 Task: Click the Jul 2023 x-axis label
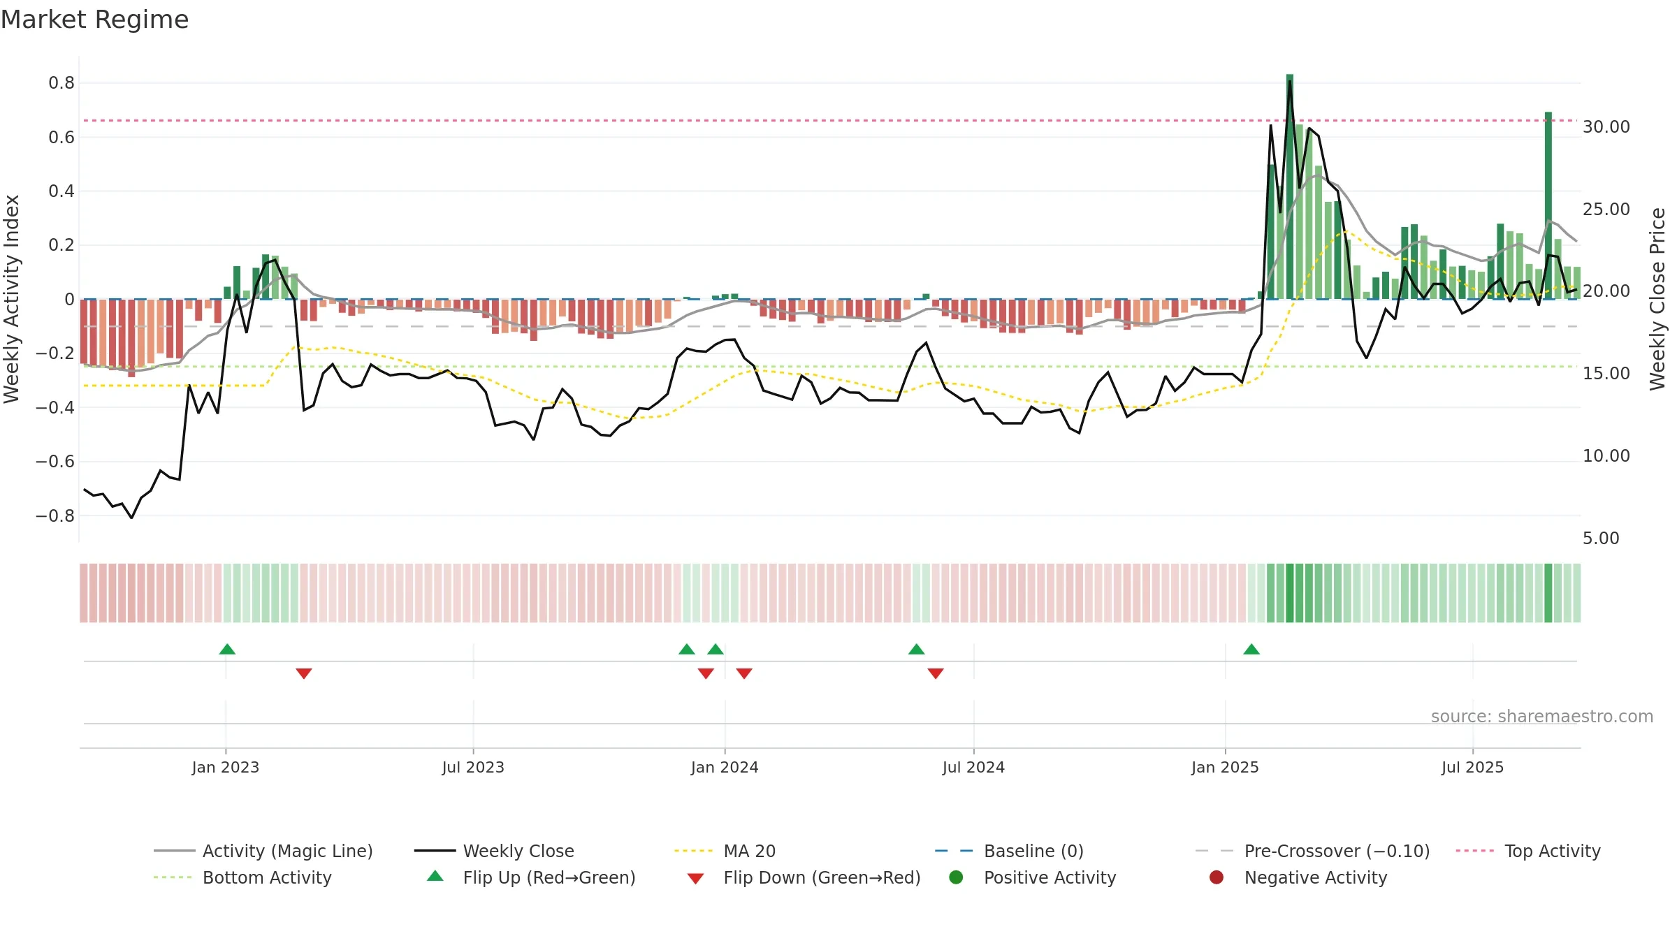[x=473, y=767]
